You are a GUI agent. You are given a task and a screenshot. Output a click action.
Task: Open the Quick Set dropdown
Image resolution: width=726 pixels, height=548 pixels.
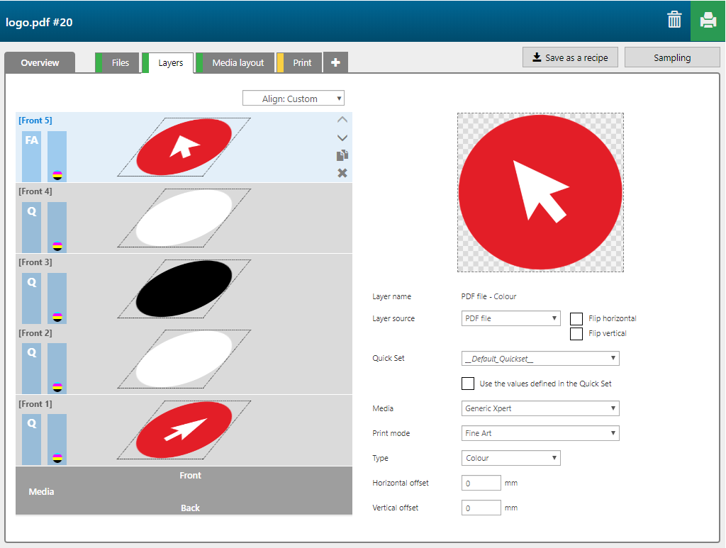coord(540,358)
